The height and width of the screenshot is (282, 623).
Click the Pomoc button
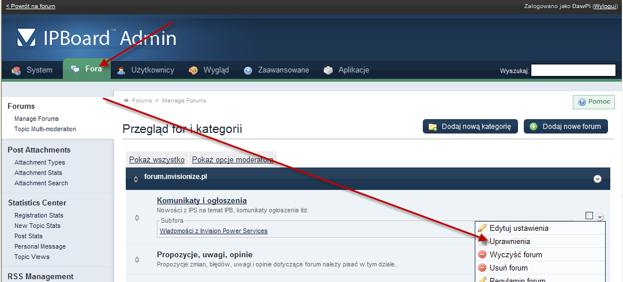tap(594, 102)
